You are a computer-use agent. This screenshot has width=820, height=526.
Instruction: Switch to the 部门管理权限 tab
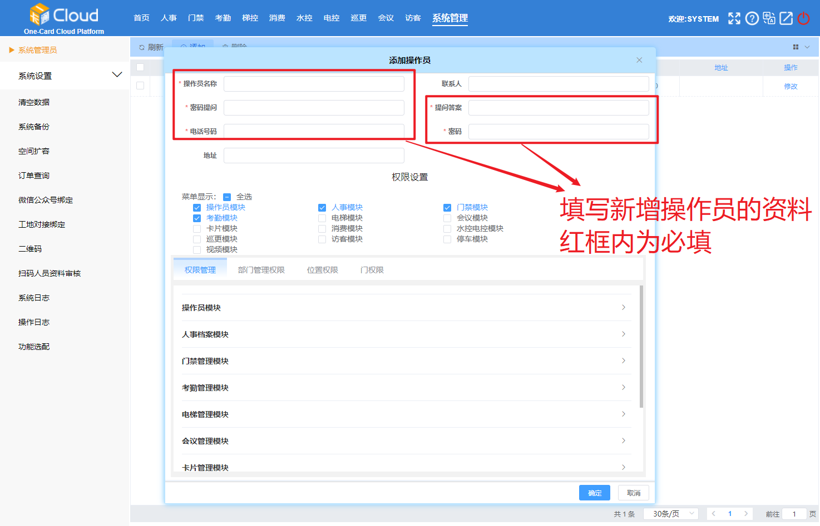tap(261, 269)
